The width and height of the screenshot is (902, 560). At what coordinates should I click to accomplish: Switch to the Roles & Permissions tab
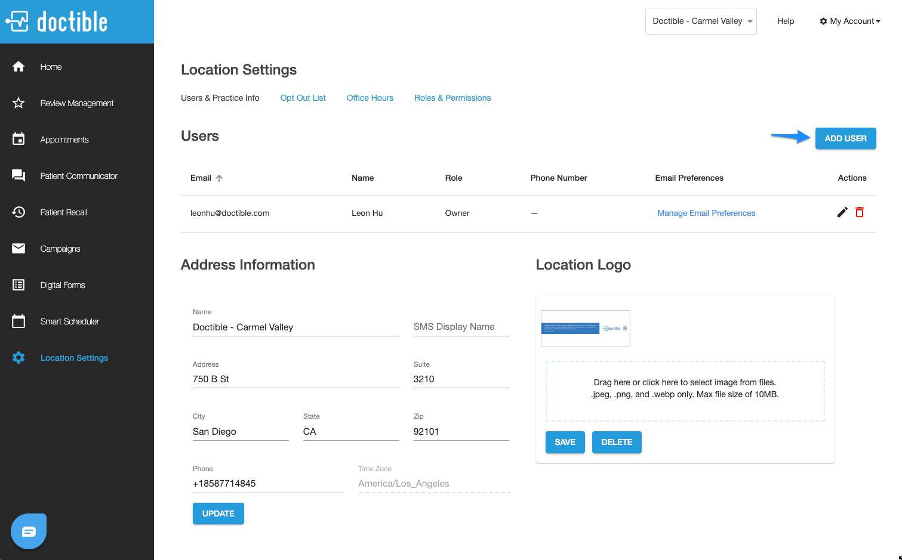[x=452, y=98]
